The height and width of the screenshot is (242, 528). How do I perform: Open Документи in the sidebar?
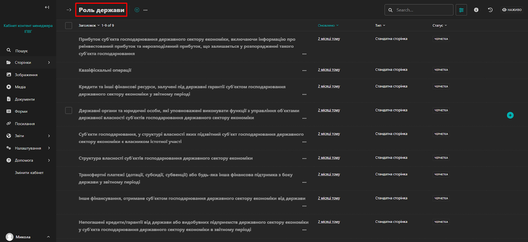24,99
